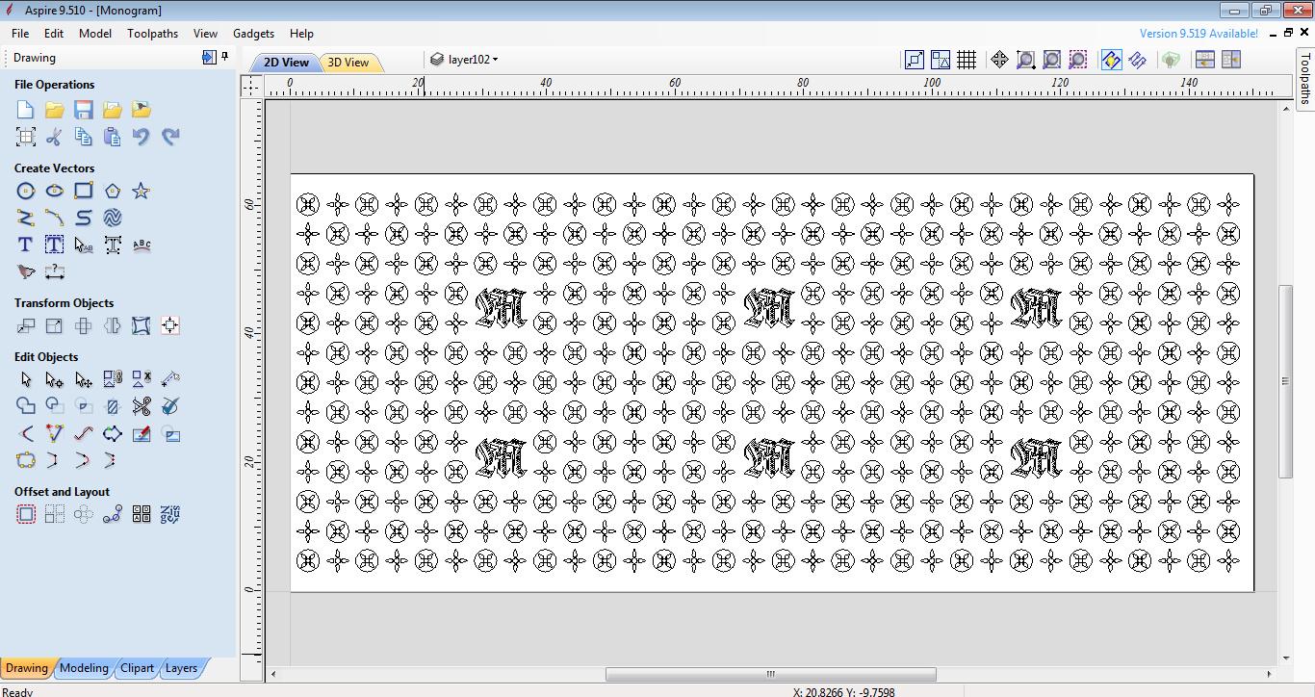Screen dimensions: 1315x697
Task: Save the current Monogram file
Action: pyautogui.click(x=83, y=109)
